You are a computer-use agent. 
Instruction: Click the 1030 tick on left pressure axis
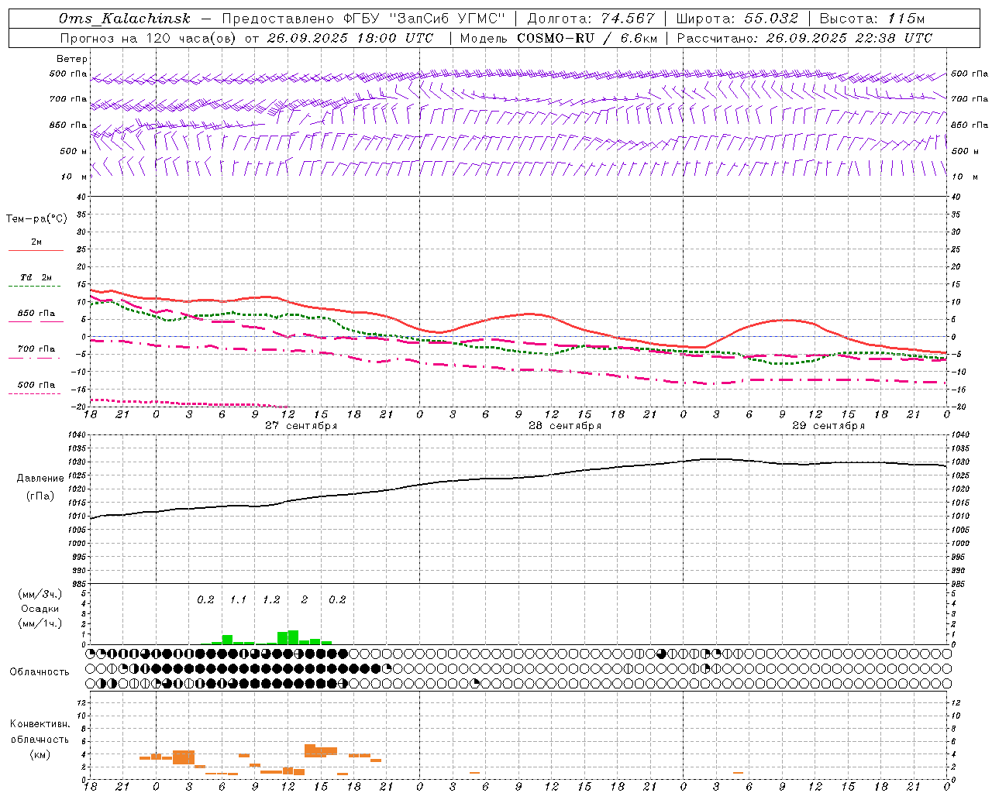click(79, 462)
